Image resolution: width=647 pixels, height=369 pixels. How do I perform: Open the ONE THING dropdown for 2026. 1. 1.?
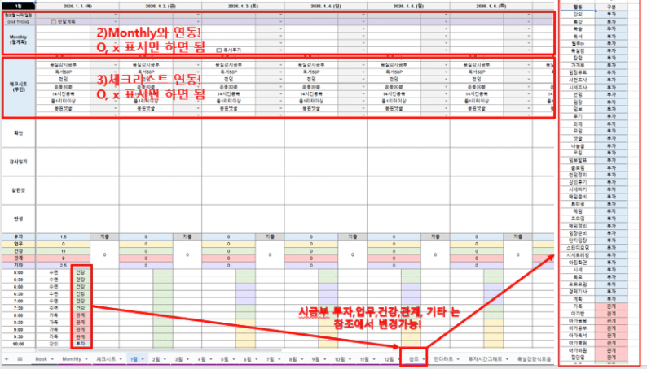click(115, 21)
